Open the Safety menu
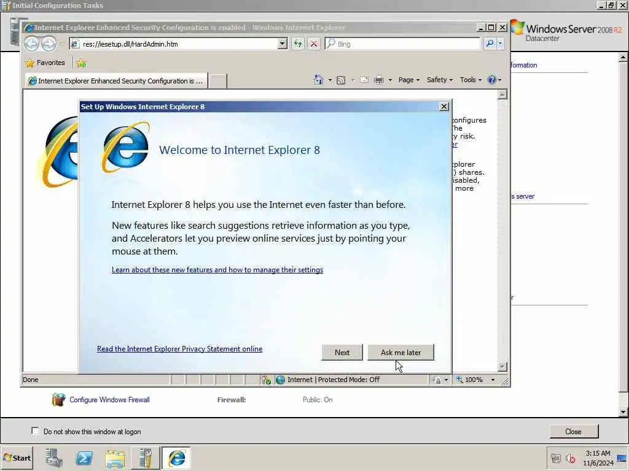 (x=440, y=80)
